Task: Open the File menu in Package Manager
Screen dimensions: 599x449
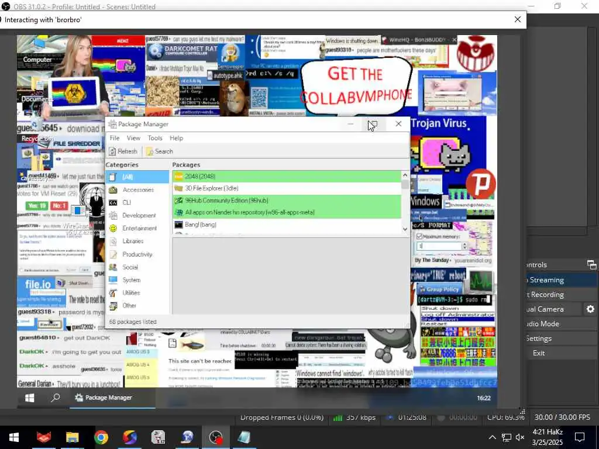Action: (115, 138)
